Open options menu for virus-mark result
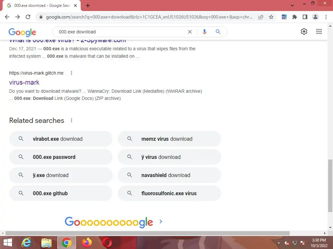This screenshot has height=249, width=333. pyautogui.click(x=72, y=73)
